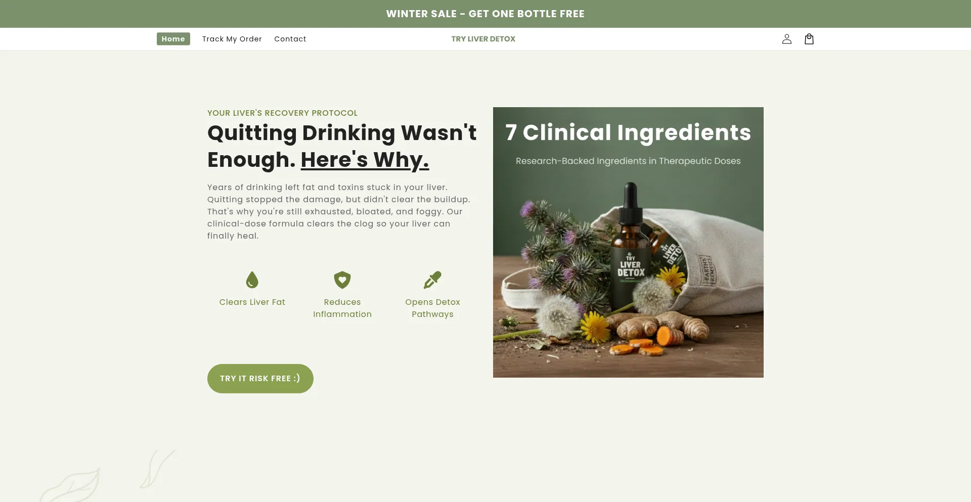Screen dimensions: 971x502
Task: Click the Winter Sale announcement banner
Action: (485, 14)
